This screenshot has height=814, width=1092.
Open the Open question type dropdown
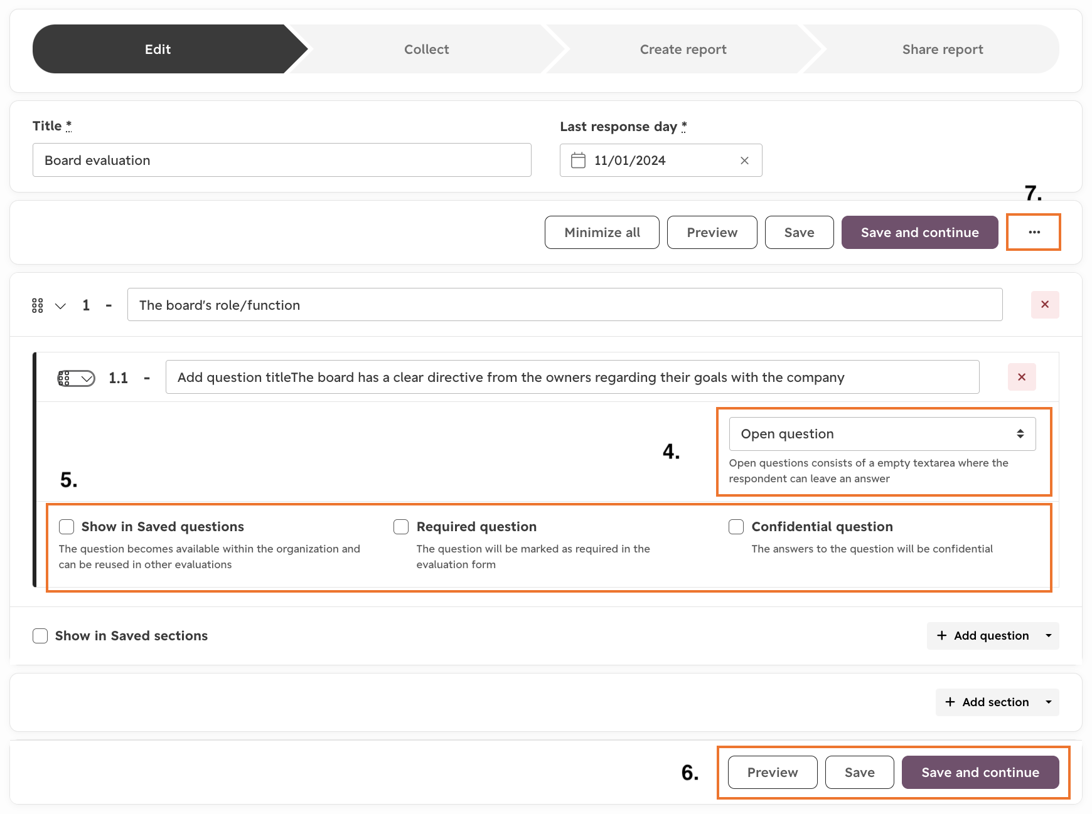(882, 434)
